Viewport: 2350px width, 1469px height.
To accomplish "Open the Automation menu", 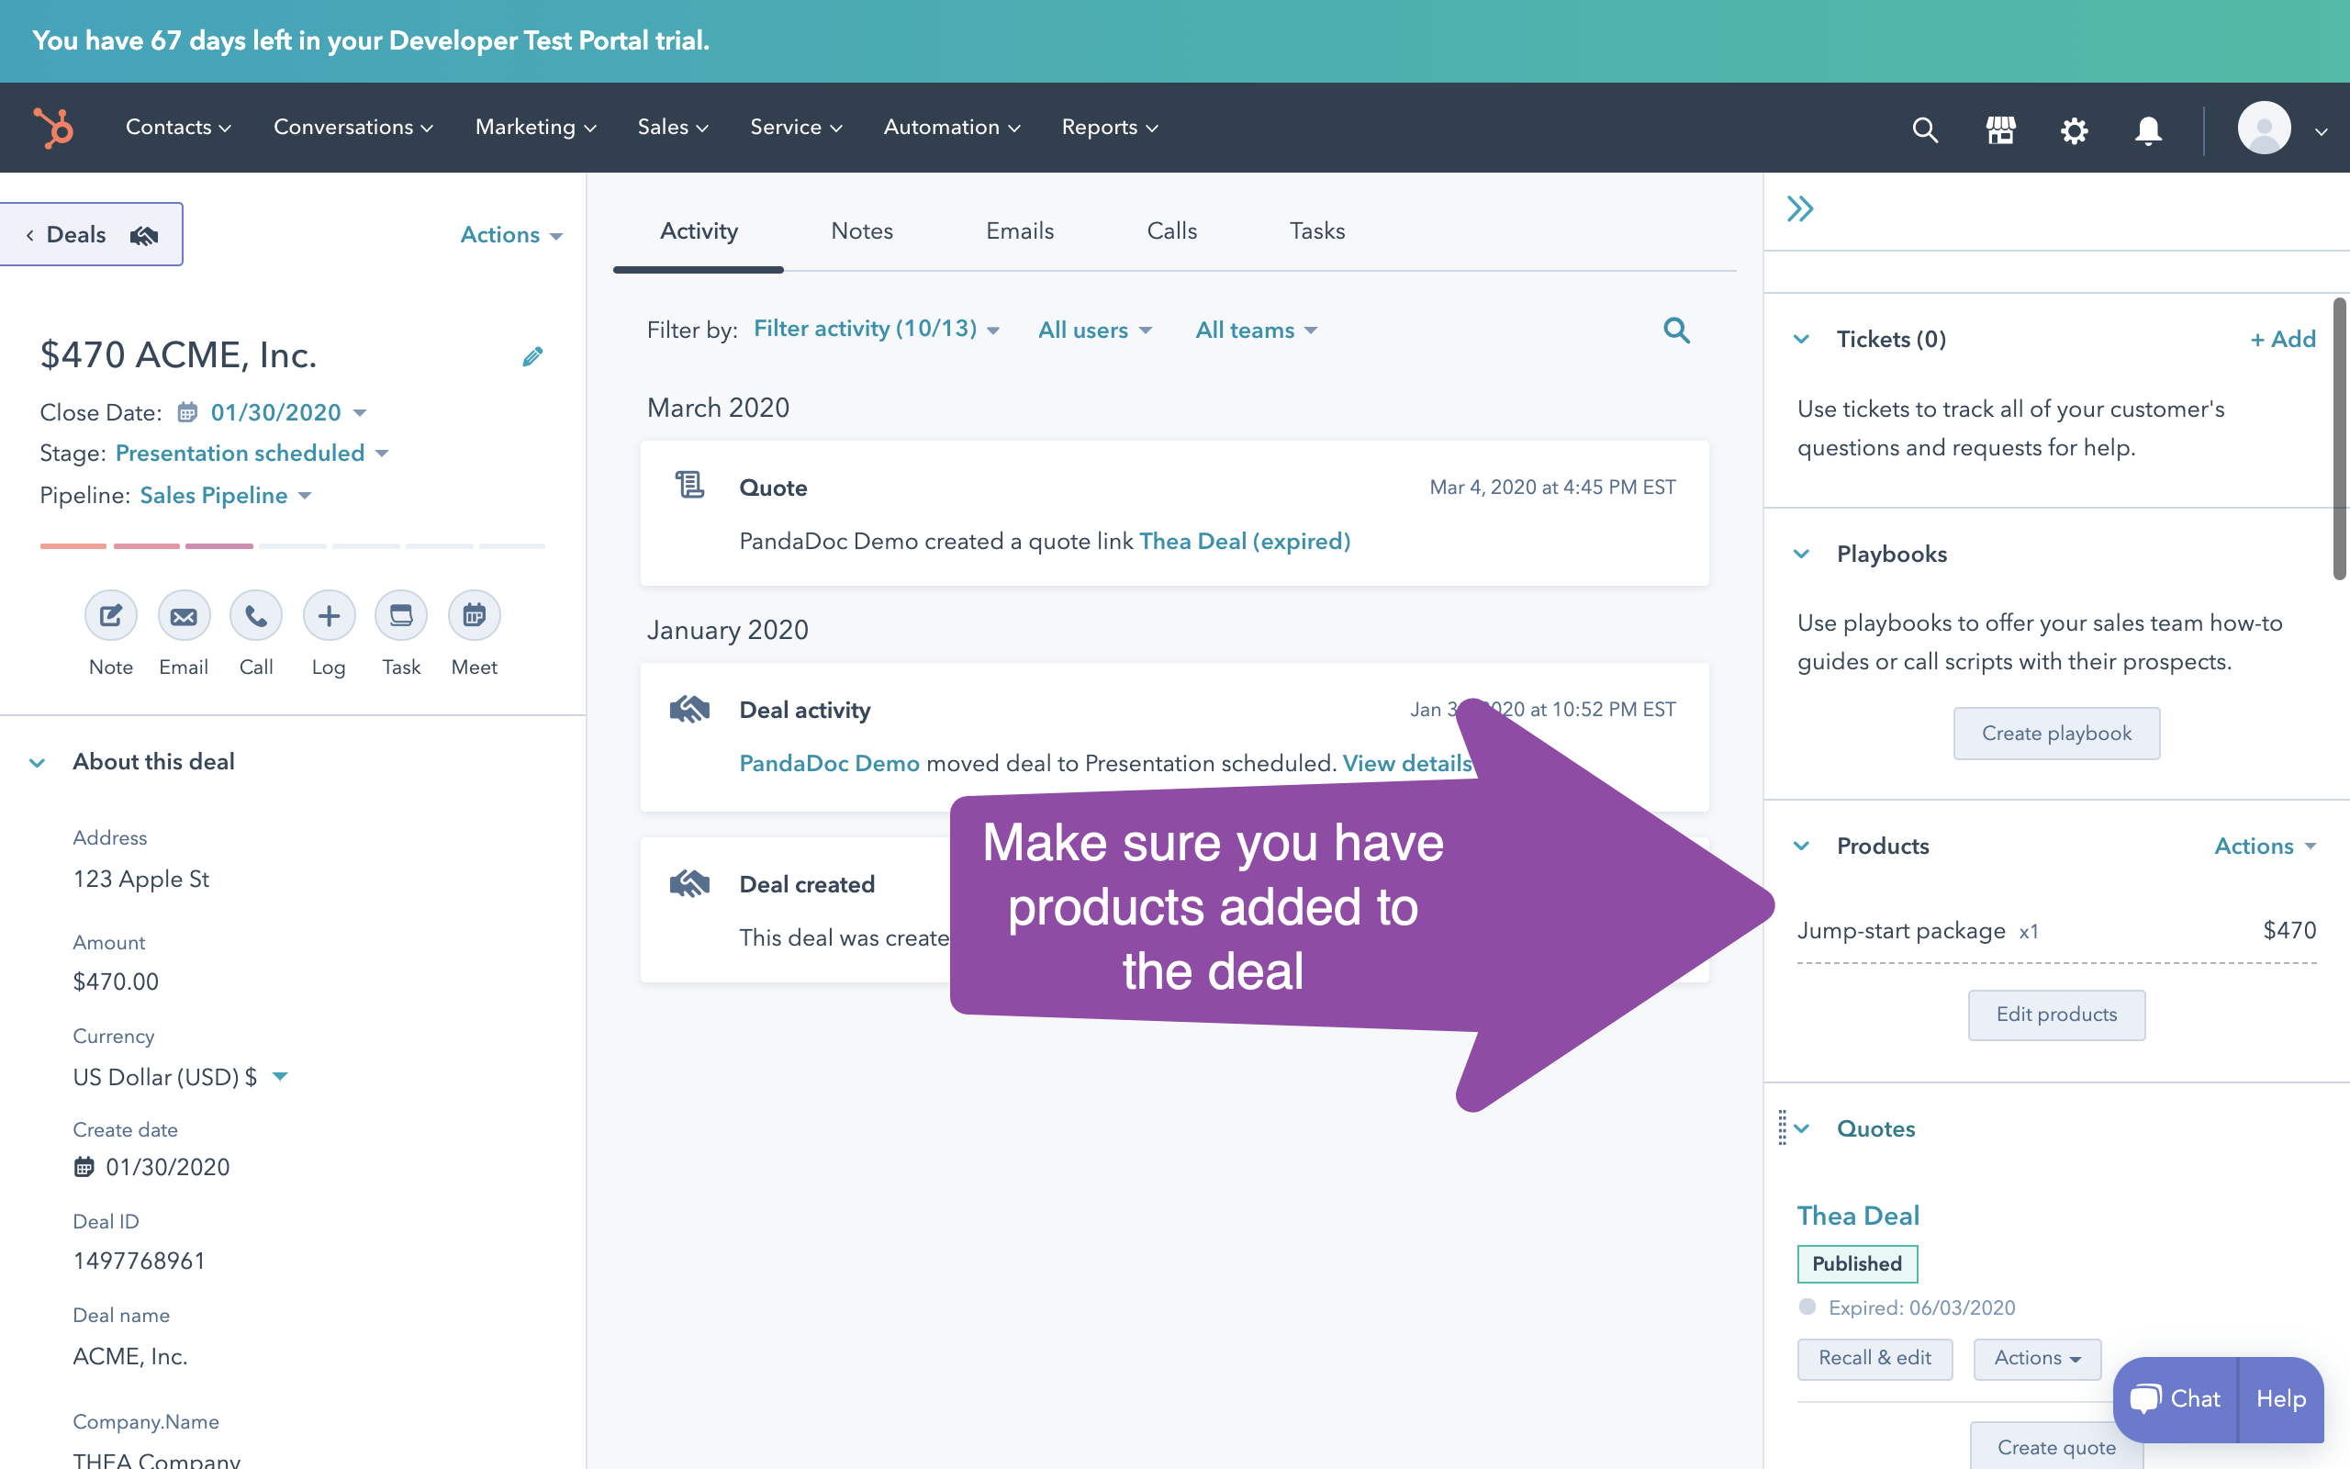I will click(x=952, y=128).
